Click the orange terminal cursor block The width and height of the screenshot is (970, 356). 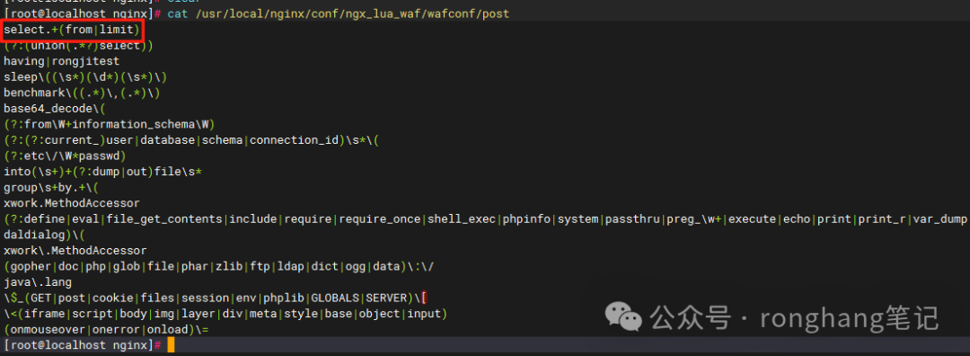(171, 345)
